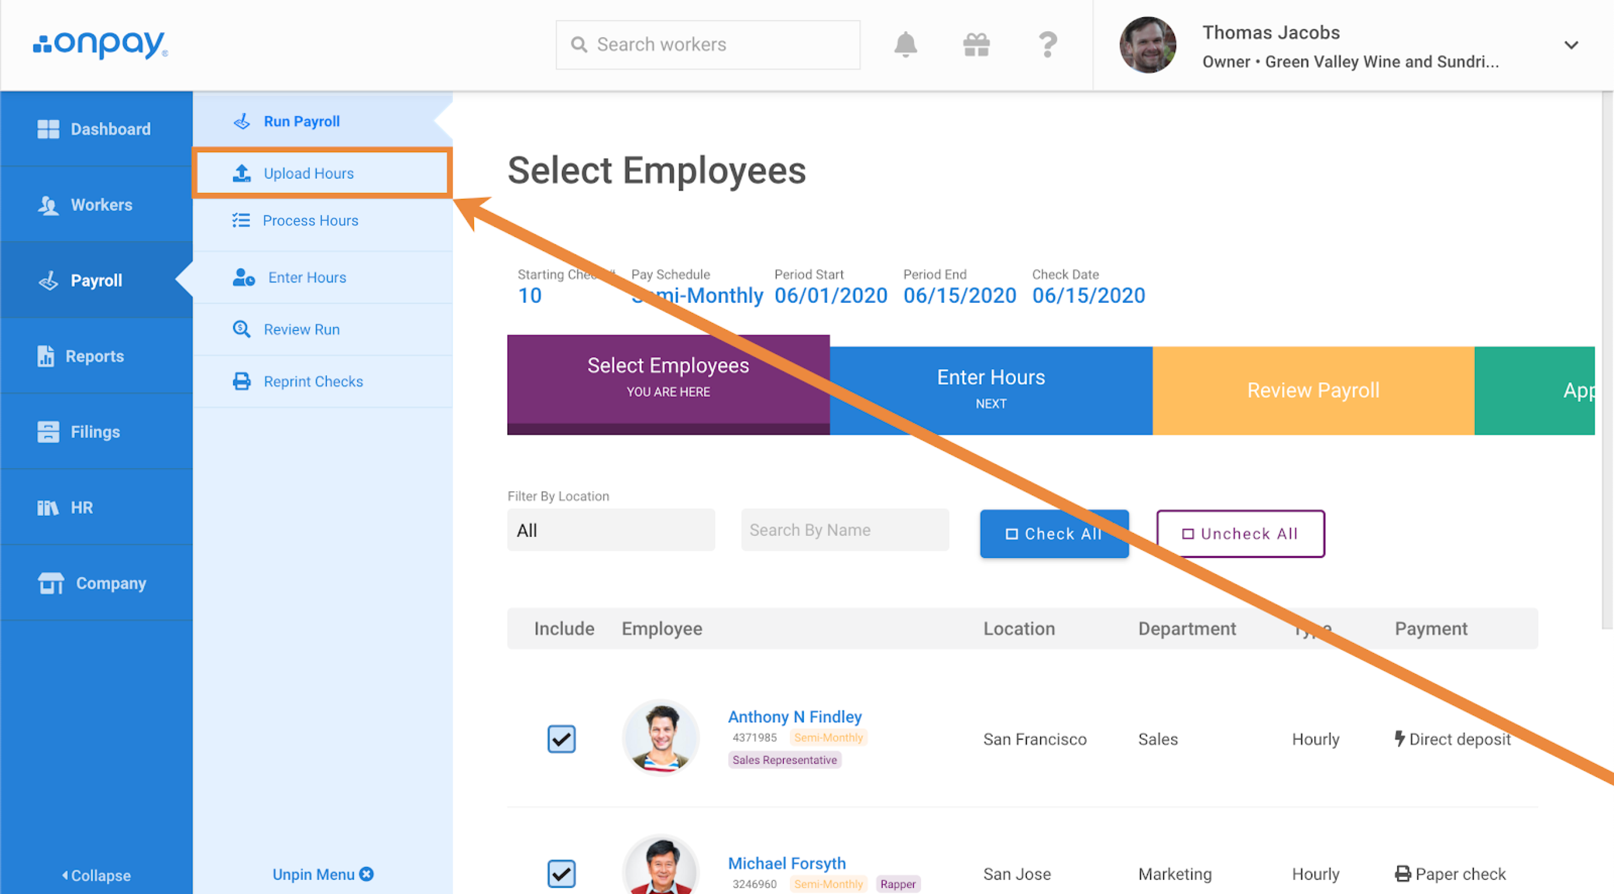Image resolution: width=1614 pixels, height=894 pixels.
Task: Click the Run Payroll submenu icon
Action: [x=242, y=121]
